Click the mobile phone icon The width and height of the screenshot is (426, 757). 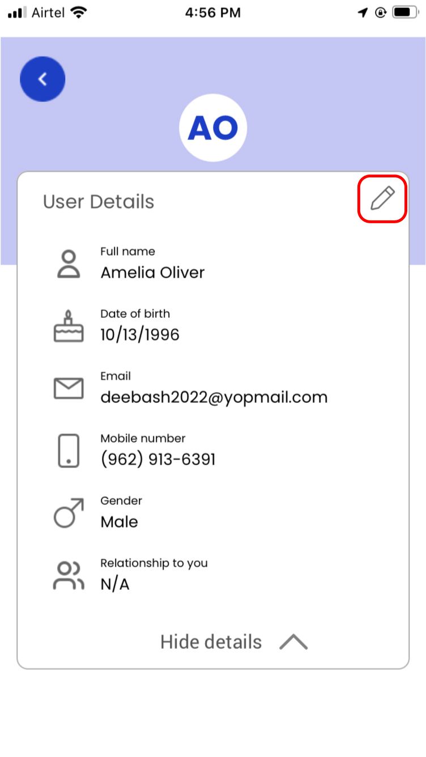(x=69, y=451)
